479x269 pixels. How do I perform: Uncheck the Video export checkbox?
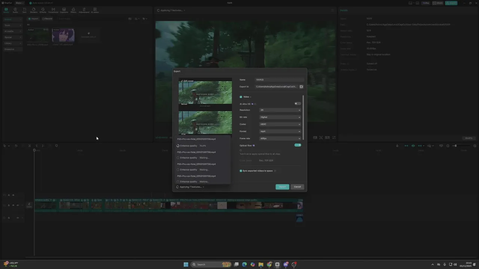pos(241,97)
